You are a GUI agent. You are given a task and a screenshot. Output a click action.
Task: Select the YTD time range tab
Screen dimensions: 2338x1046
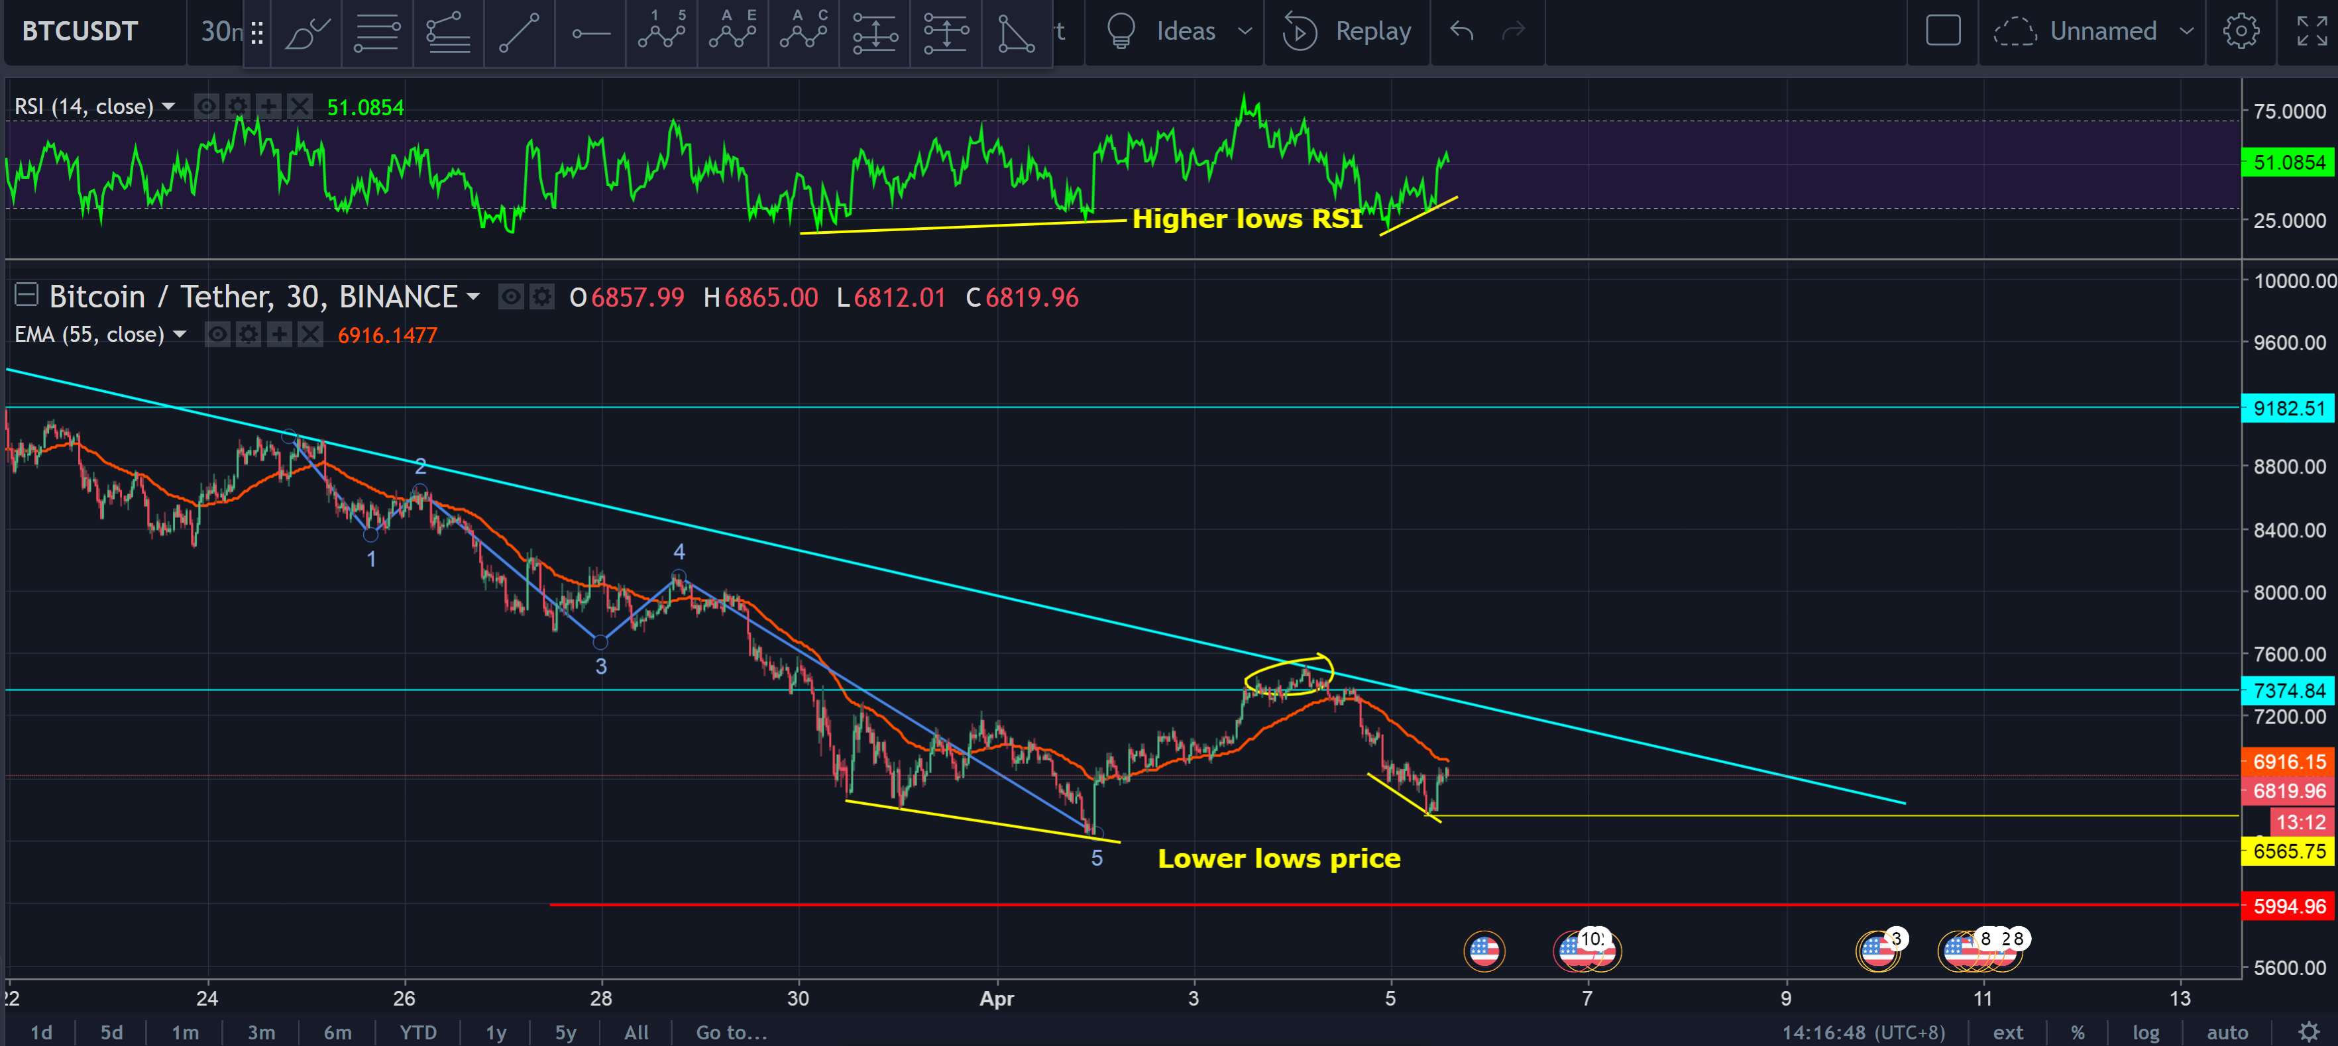(418, 1032)
